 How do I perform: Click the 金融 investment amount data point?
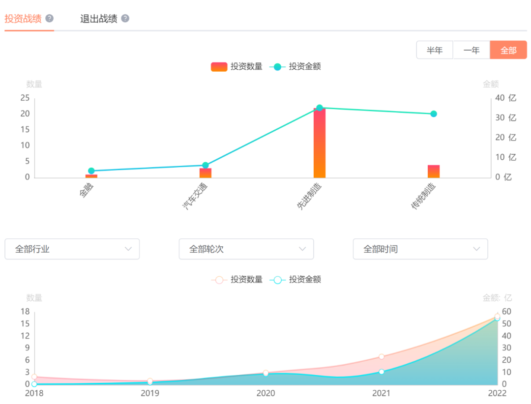[x=91, y=171]
